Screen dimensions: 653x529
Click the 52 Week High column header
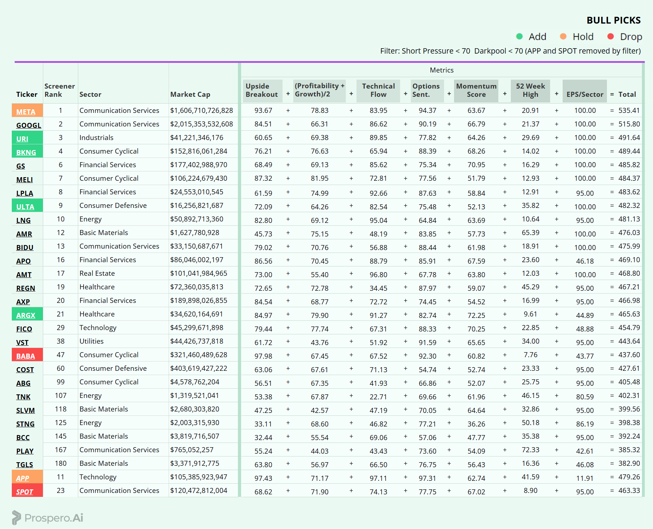530,90
